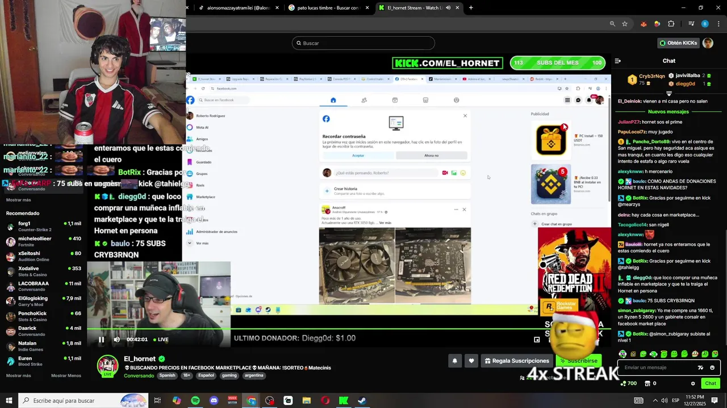Open the text style icon in chat input
Image resolution: width=727 pixels, height=408 pixels.
700,367
